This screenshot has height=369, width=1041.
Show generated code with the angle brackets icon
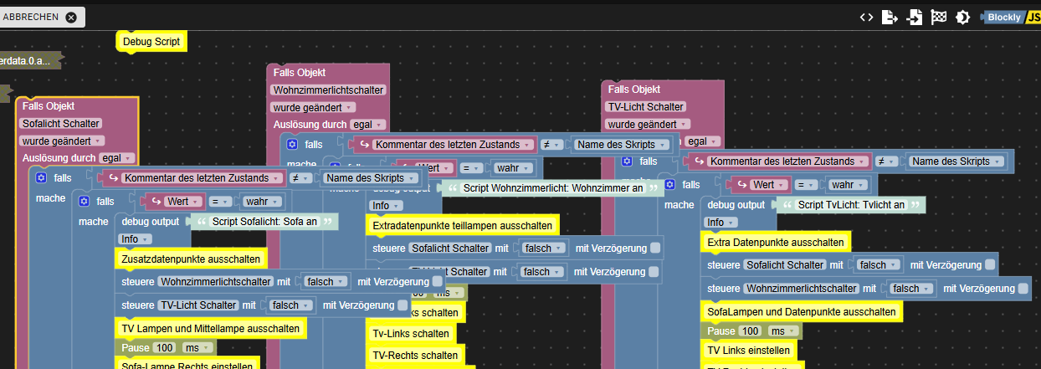tap(867, 17)
